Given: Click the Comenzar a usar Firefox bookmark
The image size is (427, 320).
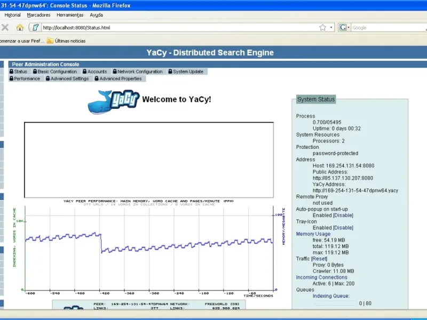Looking at the screenshot, I should (21, 41).
